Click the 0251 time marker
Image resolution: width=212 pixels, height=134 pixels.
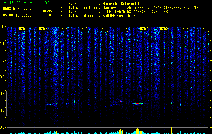click(x=23, y=29)
